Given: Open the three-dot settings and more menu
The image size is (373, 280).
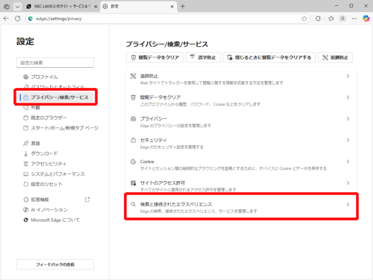Looking at the screenshot, I should 354,19.
